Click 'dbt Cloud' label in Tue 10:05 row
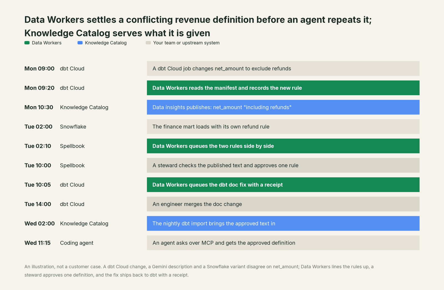The width and height of the screenshot is (444, 290). pyautogui.click(x=72, y=185)
